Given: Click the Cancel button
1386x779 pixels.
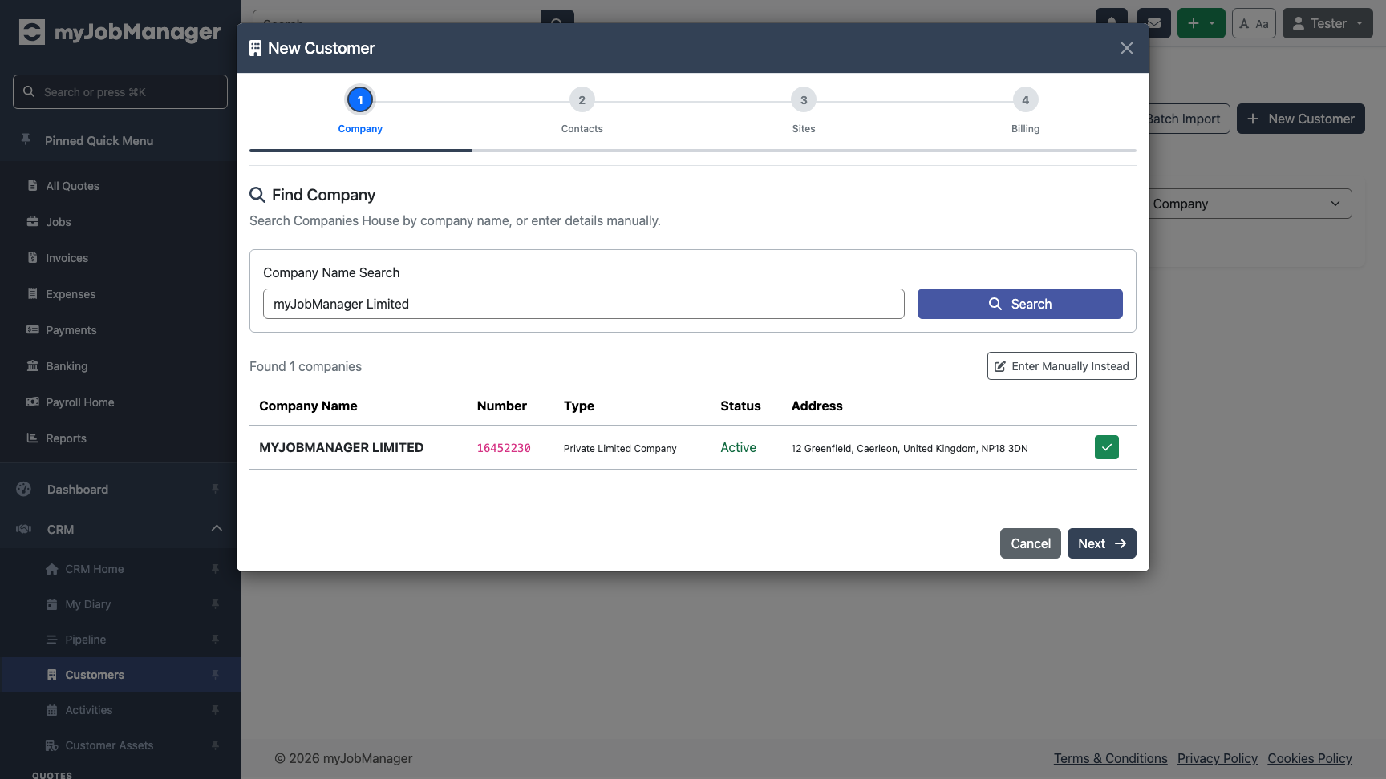Looking at the screenshot, I should [1030, 543].
